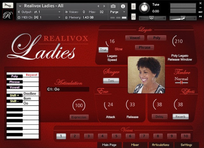The height and width of the screenshot is (148, 204).
Task: Solo the instrument with S button
Action: [133, 7]
